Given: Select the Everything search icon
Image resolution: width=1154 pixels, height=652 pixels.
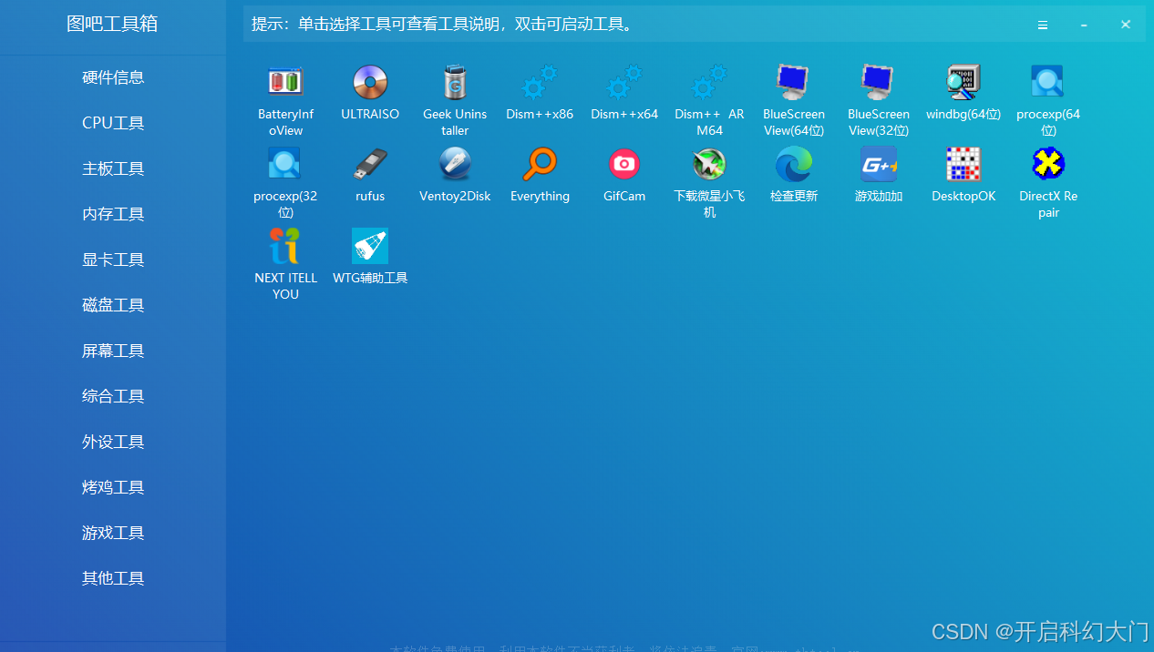Looking at the screenshot, I should click(x=540, y=164).
